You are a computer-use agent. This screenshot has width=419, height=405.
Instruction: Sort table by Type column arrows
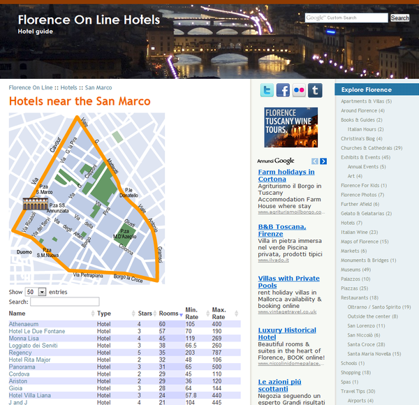133,314
